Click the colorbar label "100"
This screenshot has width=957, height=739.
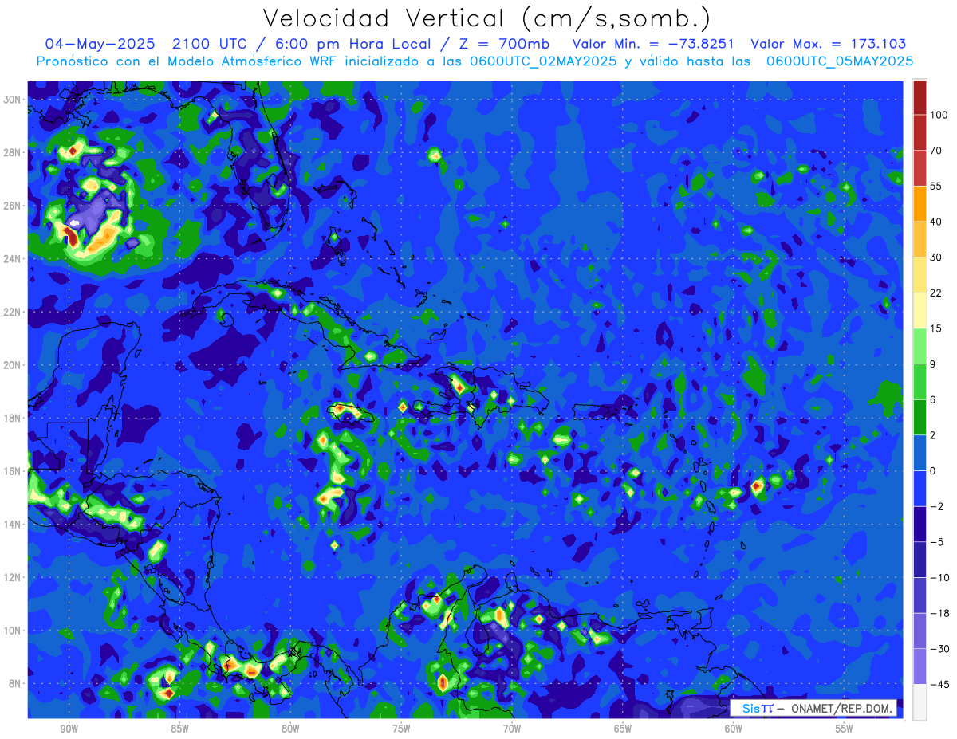[x=939, y=115]
